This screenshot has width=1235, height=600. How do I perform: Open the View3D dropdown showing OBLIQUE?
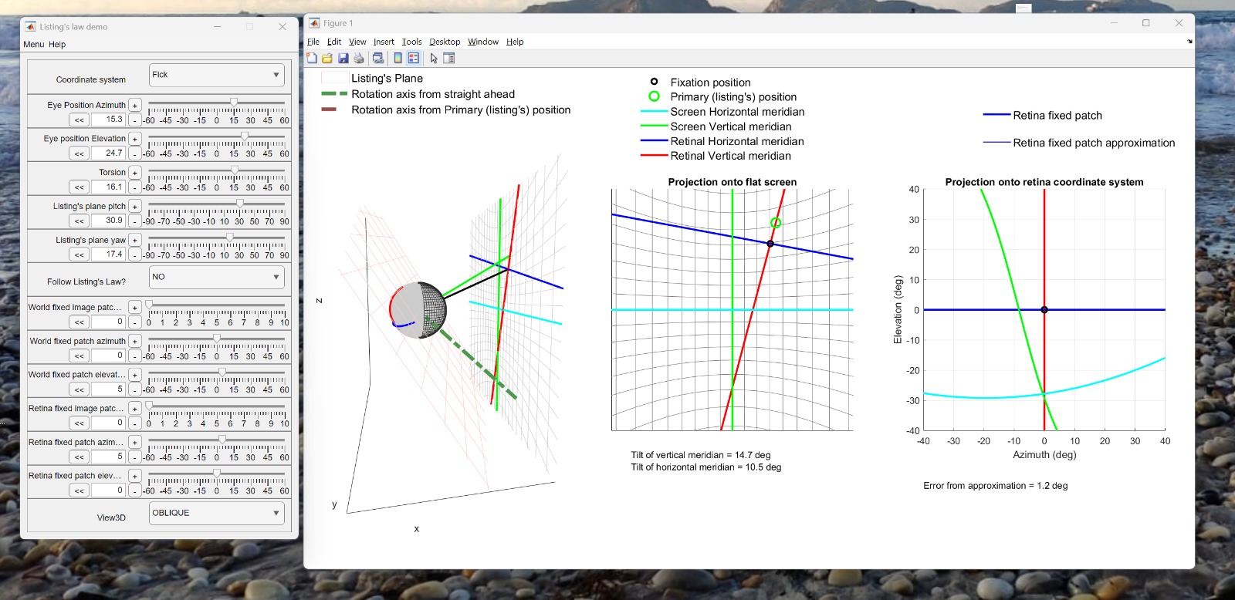tap(216, 513)
